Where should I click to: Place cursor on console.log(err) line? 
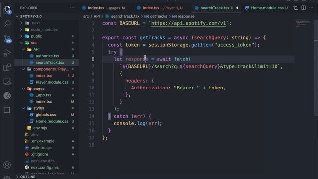[x=138, y=123]
